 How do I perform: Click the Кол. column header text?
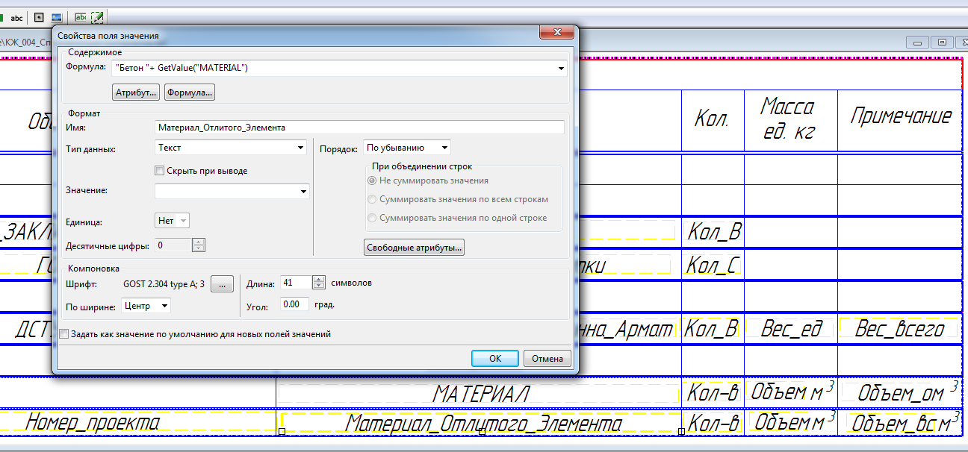[x=712, y=119]
